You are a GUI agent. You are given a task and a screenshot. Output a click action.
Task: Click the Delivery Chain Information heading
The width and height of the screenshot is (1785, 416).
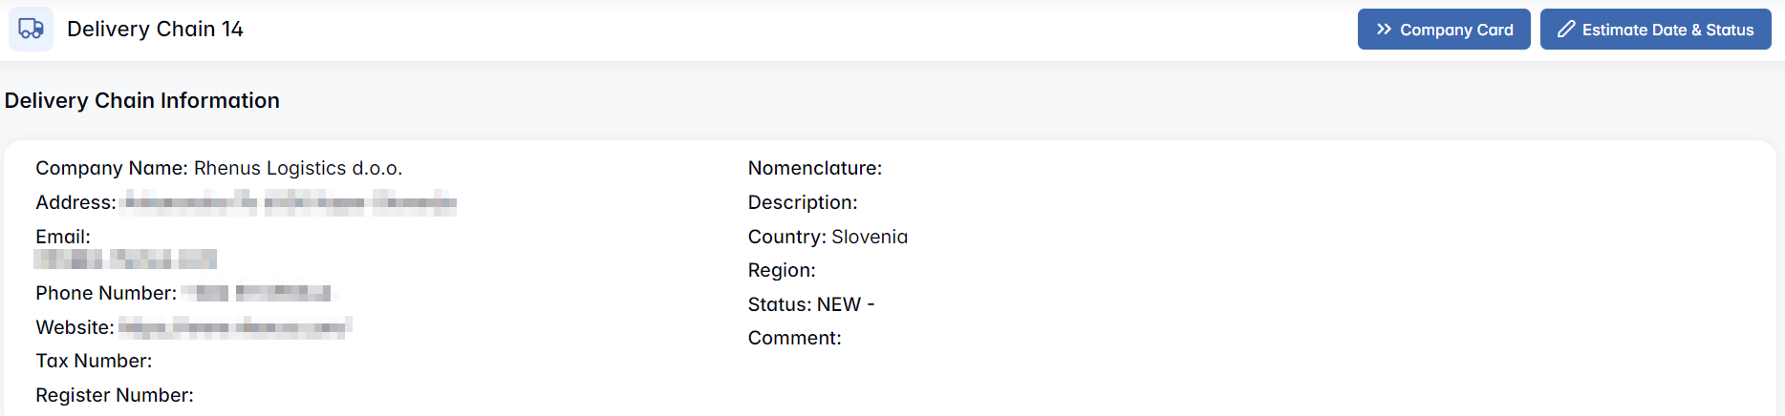142,101
